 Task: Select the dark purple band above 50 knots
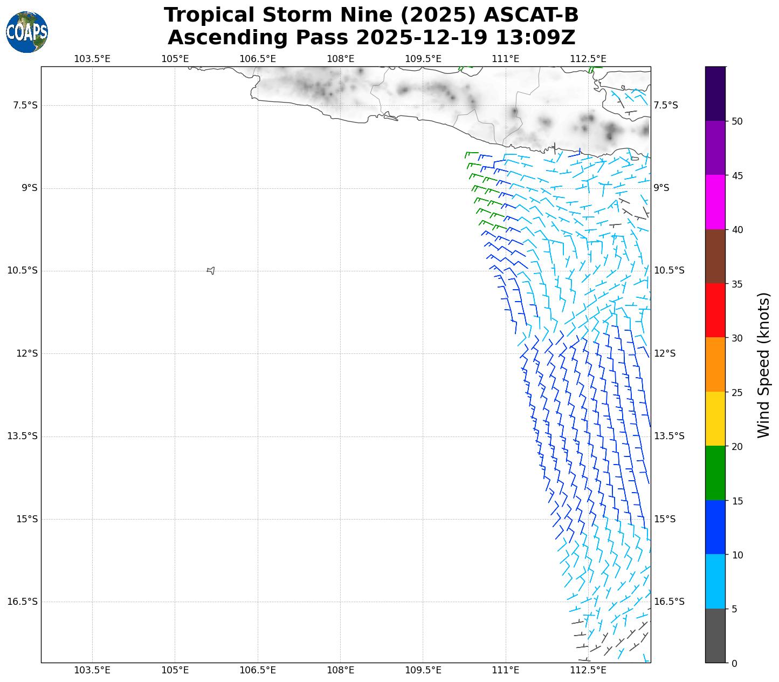point(715,93)
